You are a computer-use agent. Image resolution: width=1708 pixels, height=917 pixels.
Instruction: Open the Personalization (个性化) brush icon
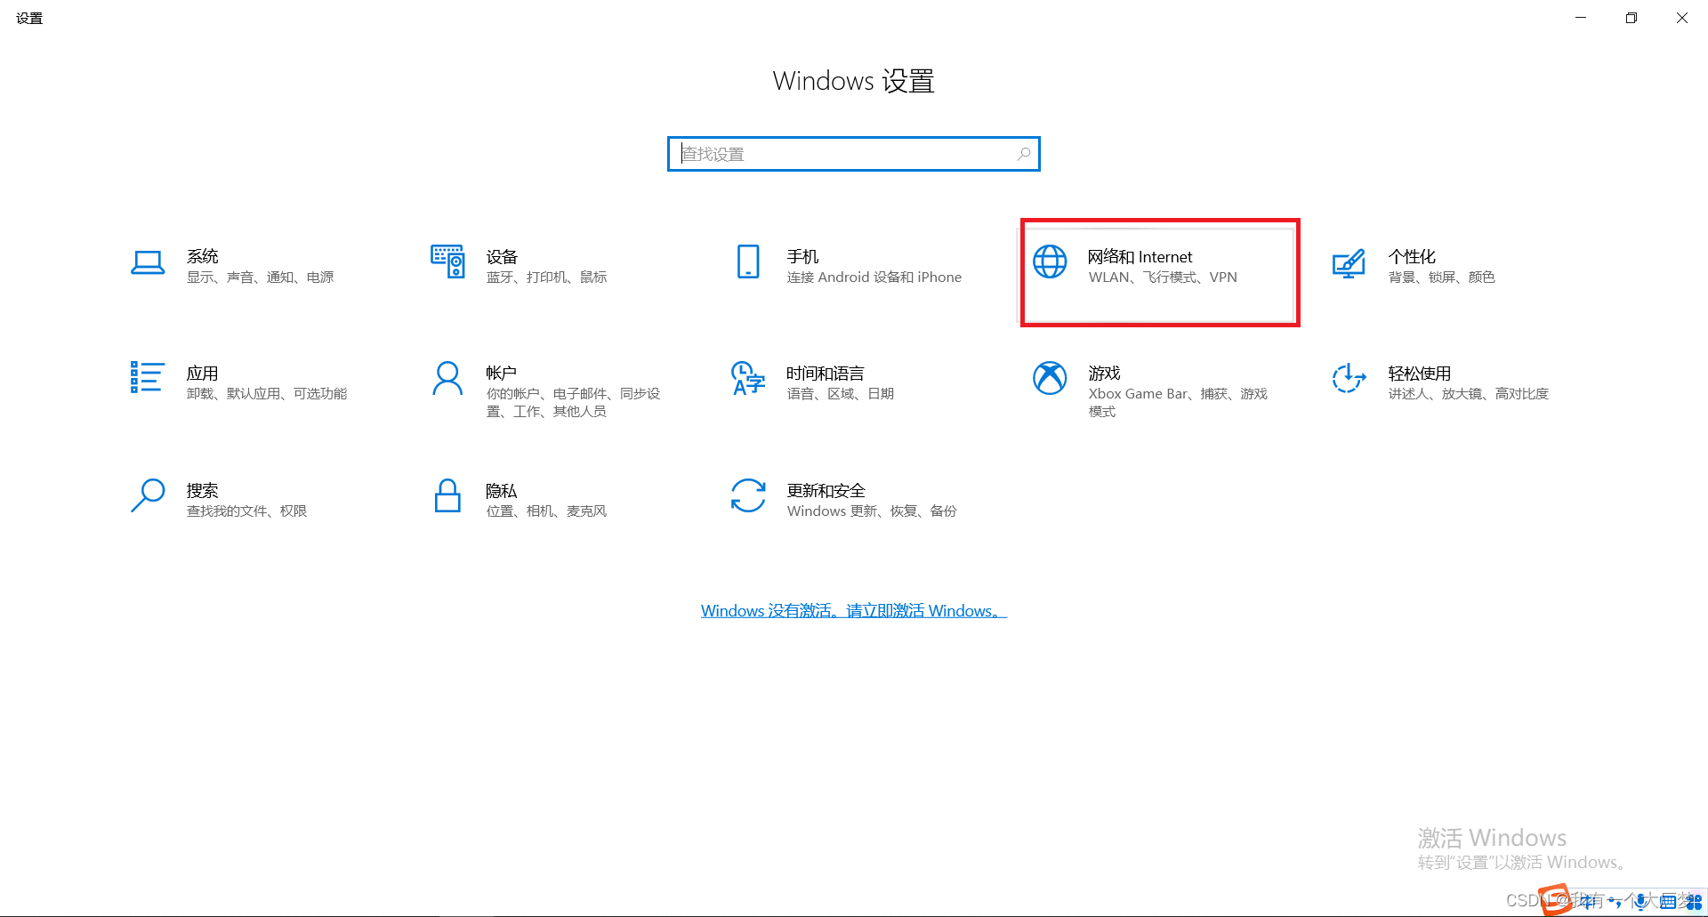tap(1349, 263)
